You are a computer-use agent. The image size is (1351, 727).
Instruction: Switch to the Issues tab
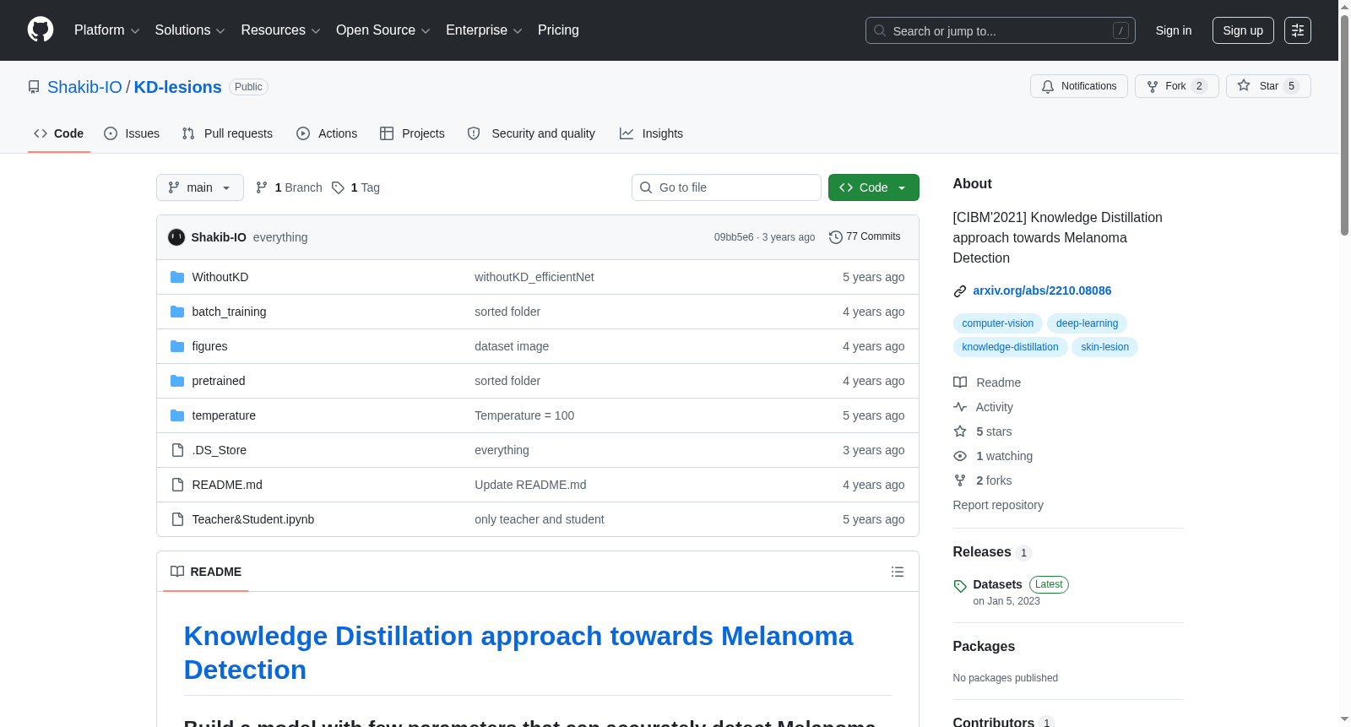132,133
